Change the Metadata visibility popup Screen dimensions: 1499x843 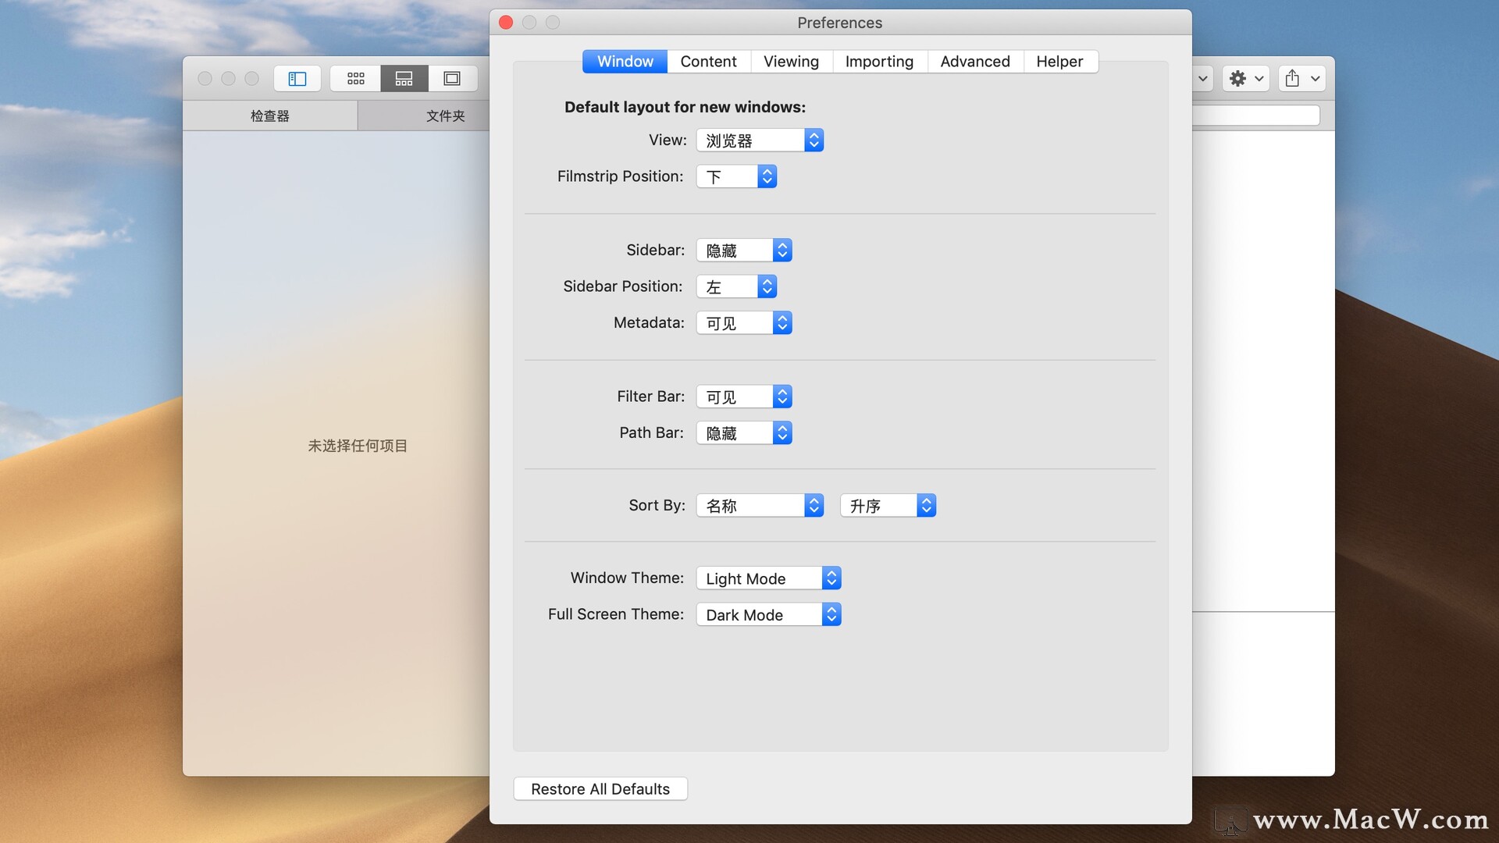pyautogui.click(x=744, y=323)
